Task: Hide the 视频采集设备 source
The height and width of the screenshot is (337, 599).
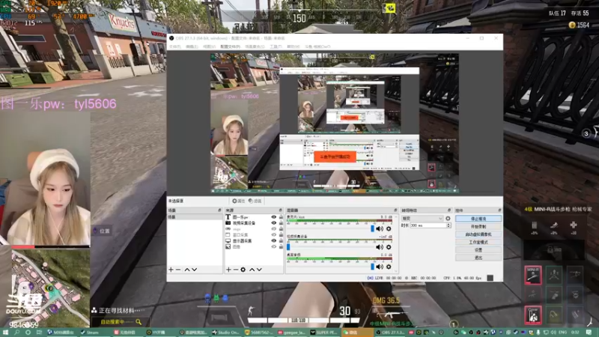Action: pos(273,222)
